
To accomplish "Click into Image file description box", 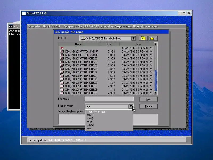I will coord(108,119).
